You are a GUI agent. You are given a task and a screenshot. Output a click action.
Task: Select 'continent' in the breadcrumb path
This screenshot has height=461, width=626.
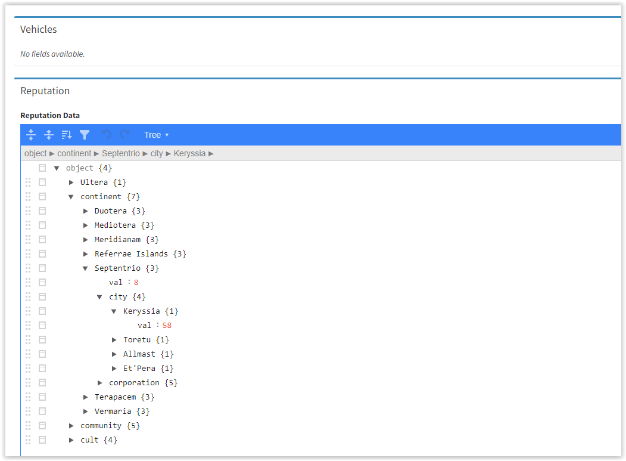[74, 153]
